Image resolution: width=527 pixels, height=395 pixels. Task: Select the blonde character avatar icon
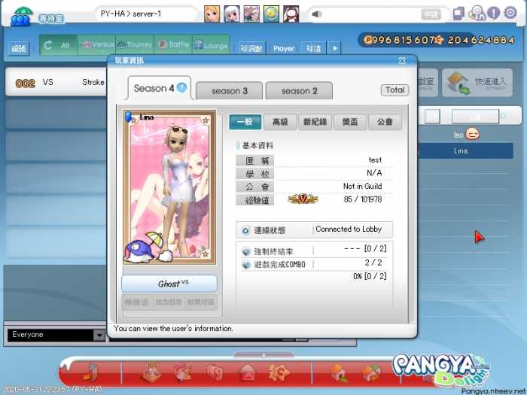[x=212, y=14]
